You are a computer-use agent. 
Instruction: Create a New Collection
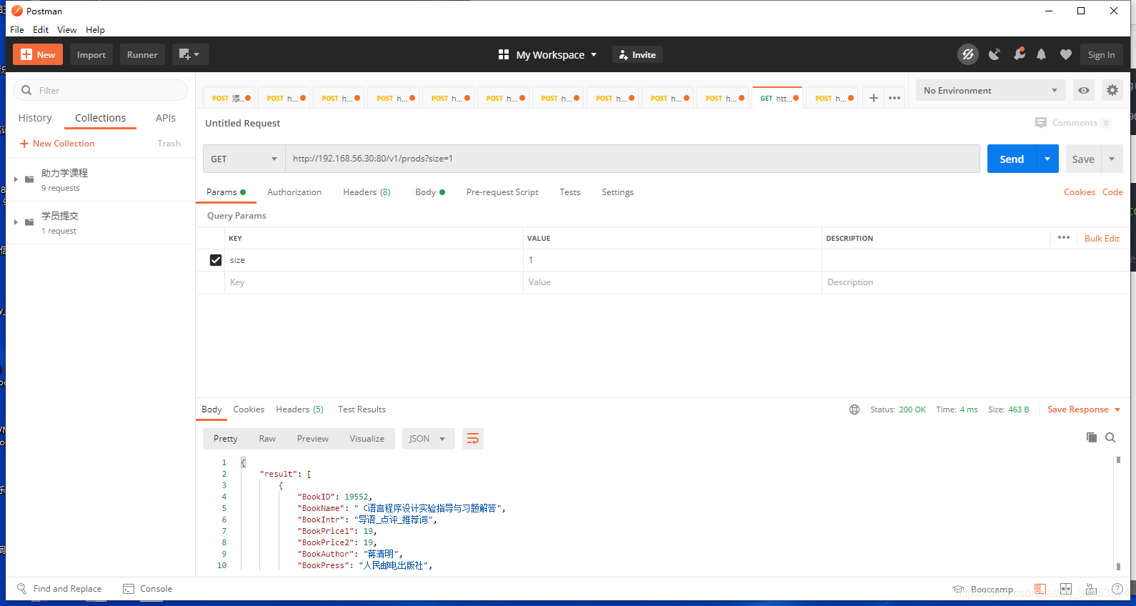pos(57,144)
